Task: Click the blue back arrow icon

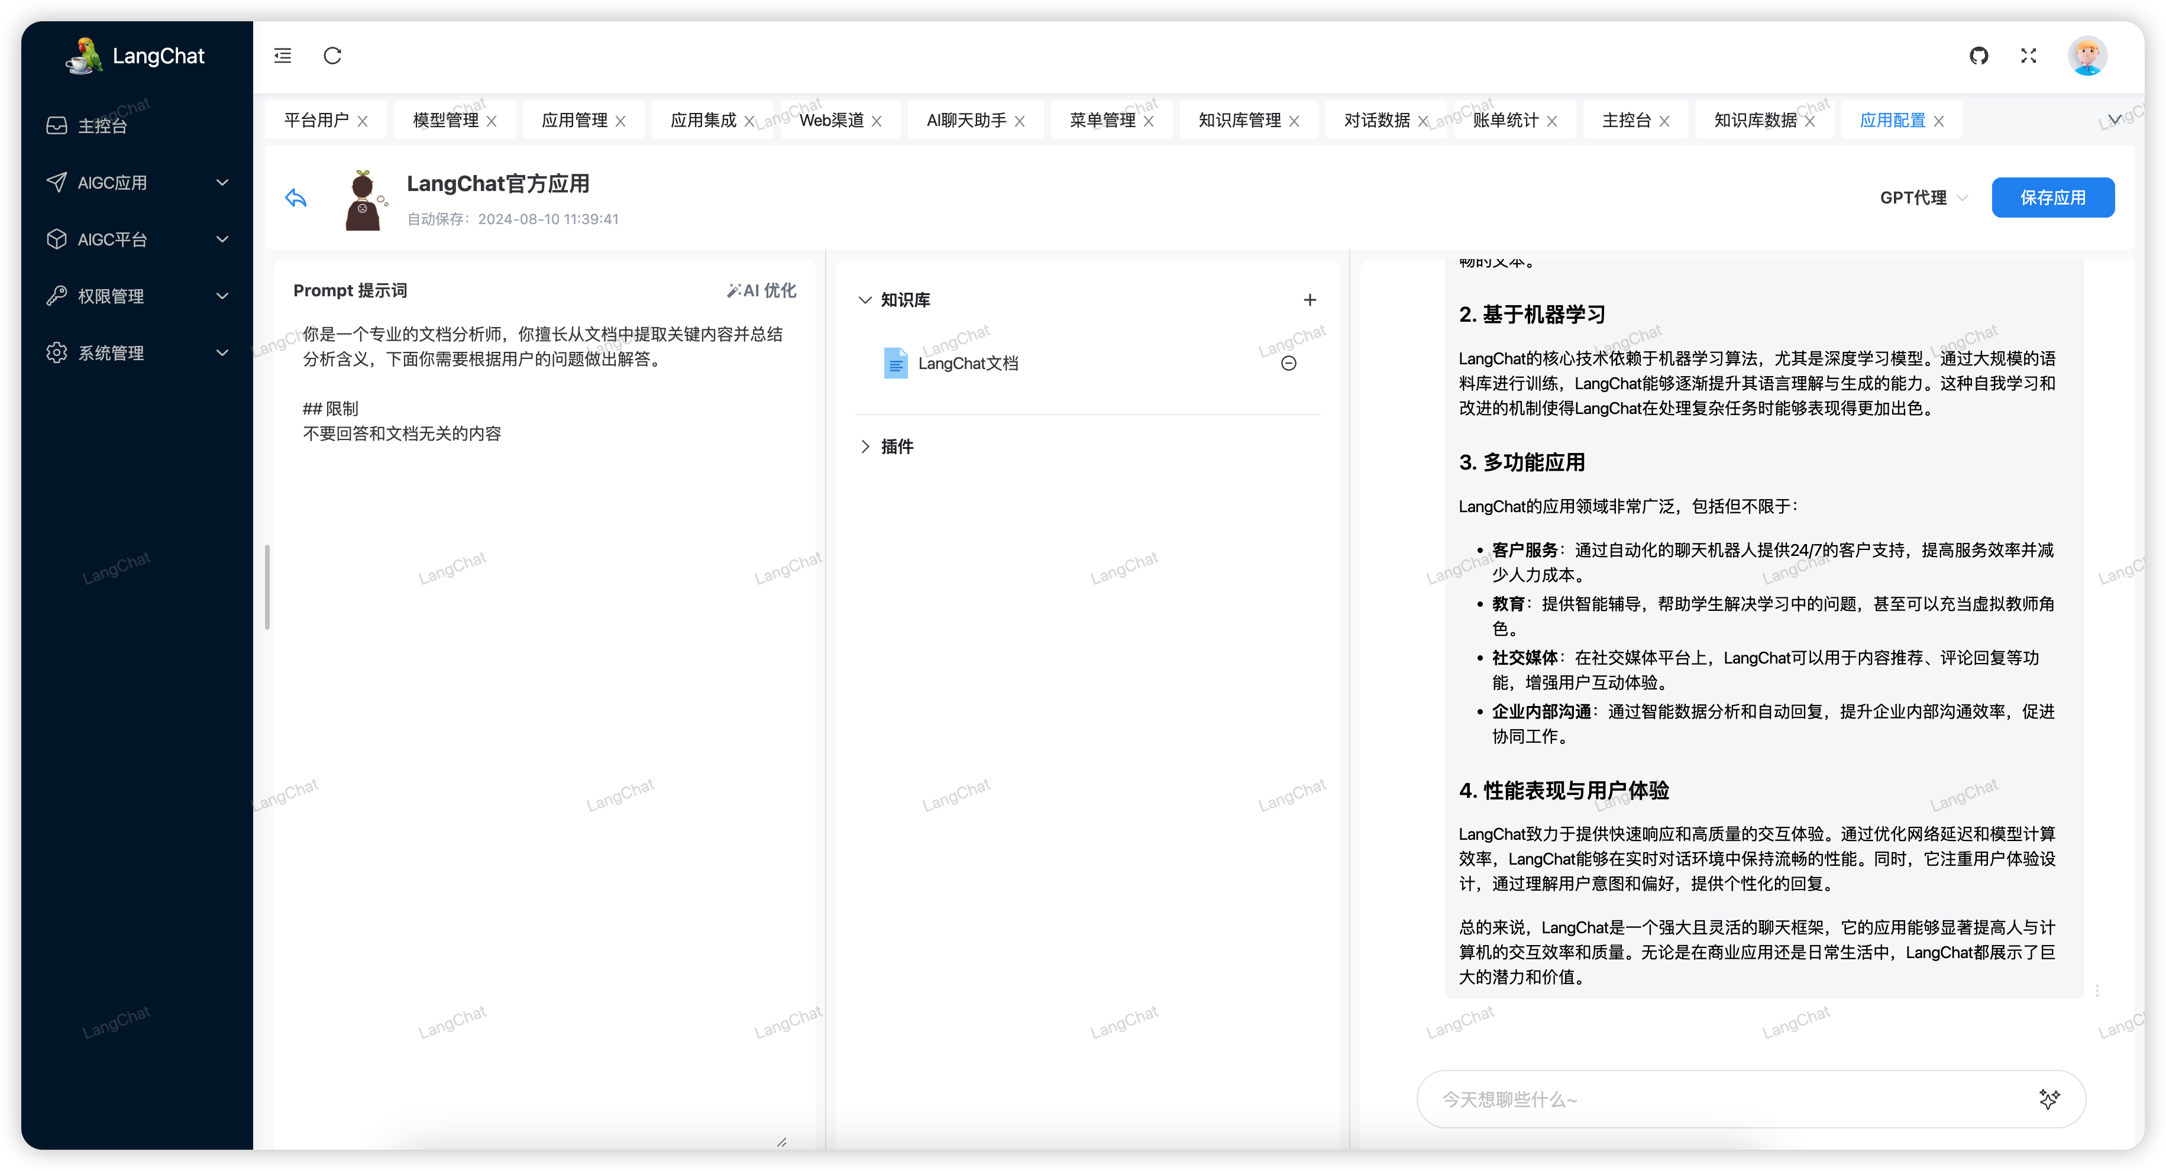Action: (296, 198)
